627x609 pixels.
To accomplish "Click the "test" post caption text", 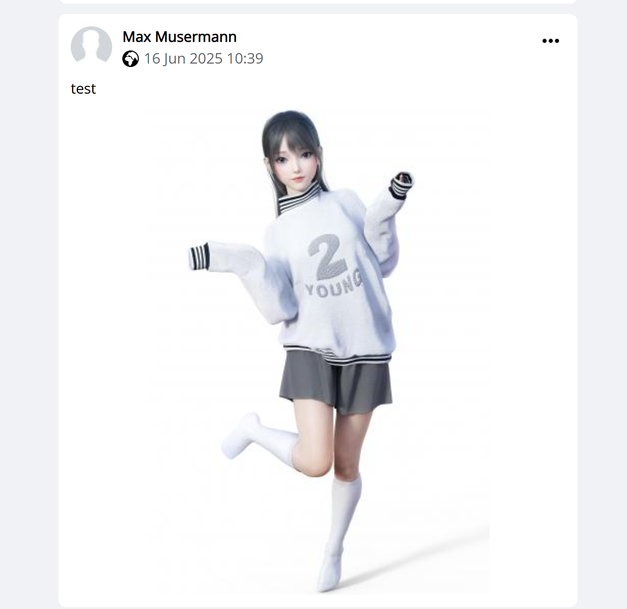I will click(83, 89).
